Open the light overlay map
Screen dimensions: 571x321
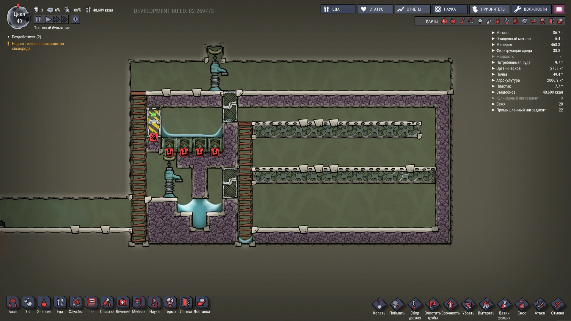(x=480, y=21)
